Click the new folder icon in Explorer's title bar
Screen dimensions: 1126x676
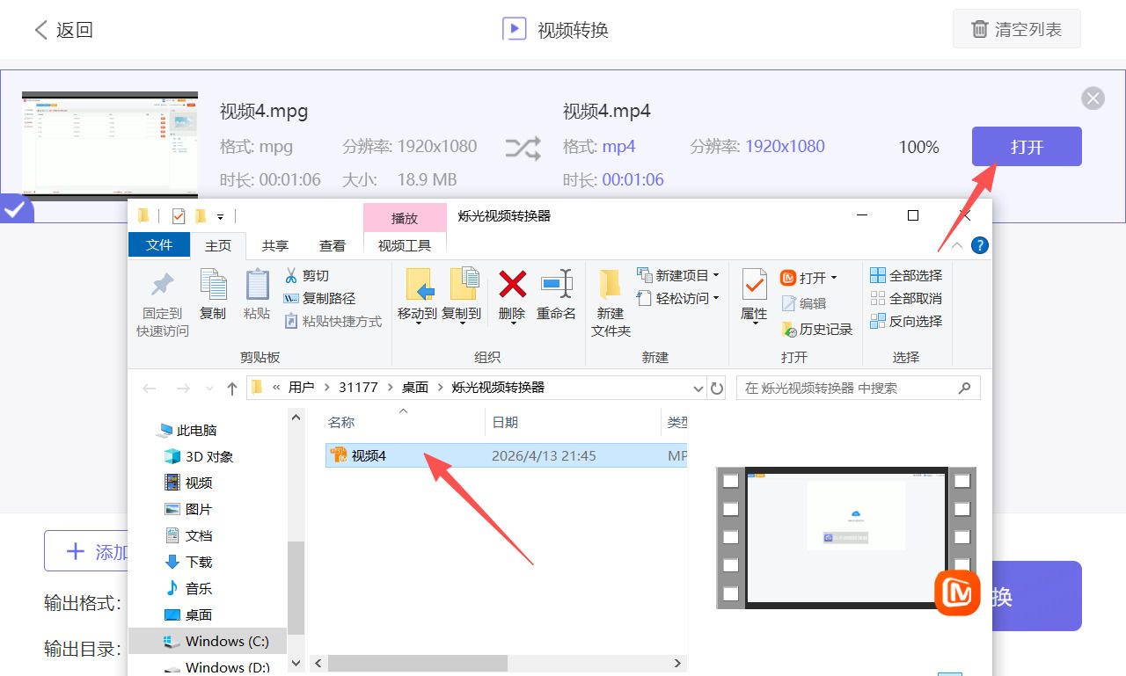point(201,215)
